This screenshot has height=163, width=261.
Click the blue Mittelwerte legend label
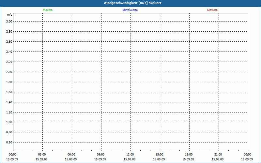pos(130,10)
